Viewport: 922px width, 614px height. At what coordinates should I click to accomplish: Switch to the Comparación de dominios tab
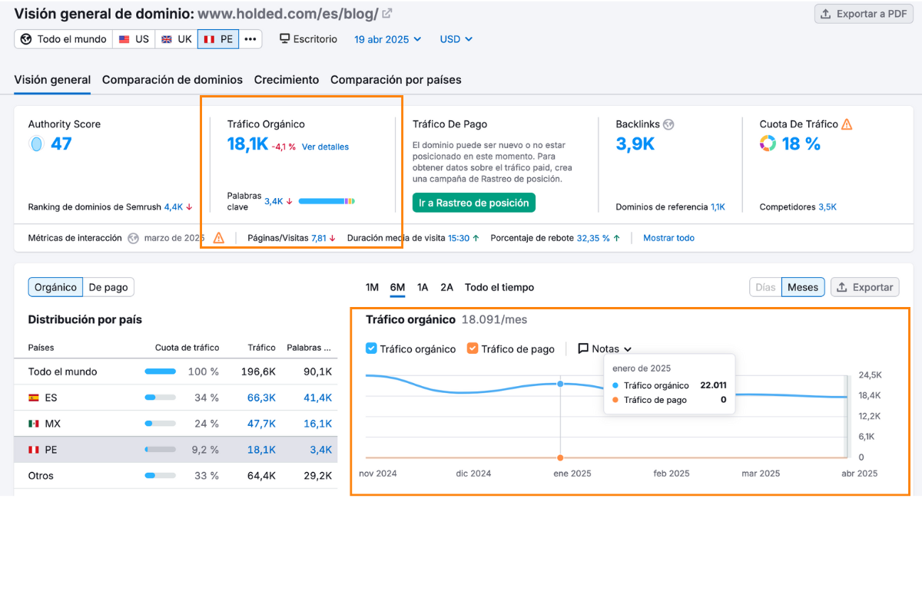point(172,80)
